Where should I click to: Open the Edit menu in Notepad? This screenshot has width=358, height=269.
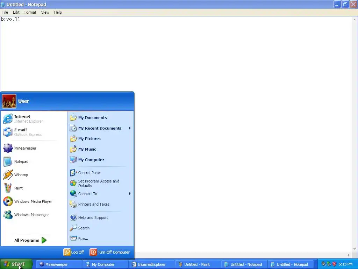point(16,12)
